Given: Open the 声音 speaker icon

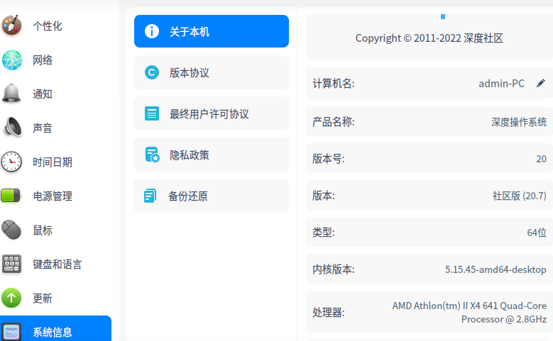Looking at the screenshot, I should (11, 127).
